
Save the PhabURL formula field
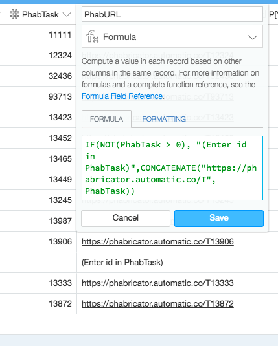[x=219, y=218]
